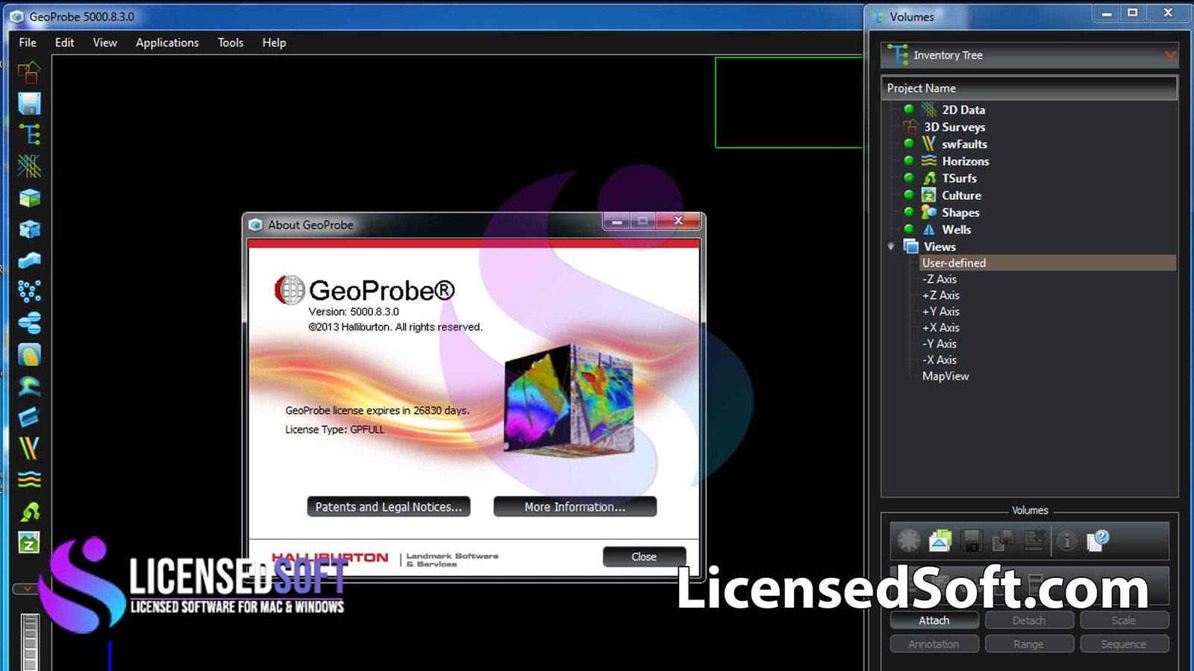The image size is (1194, 671).
Task: Open the Inventory Tree tool from left toolbar
Action: (x=28, y=135)
